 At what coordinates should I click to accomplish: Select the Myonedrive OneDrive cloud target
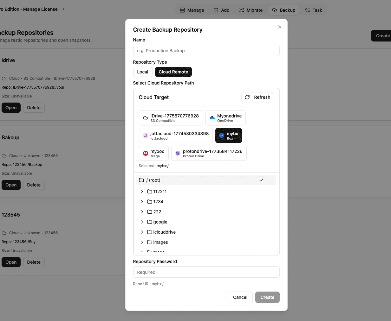tap(225, 117)
